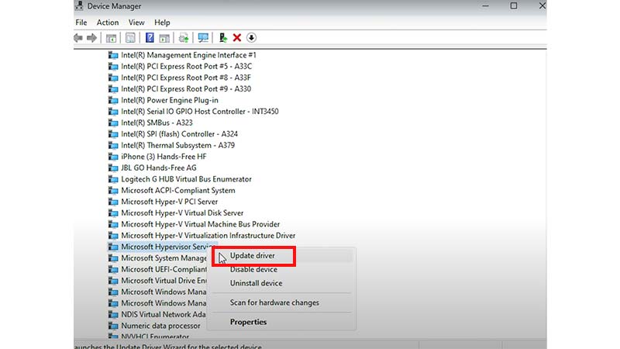620x349 pixels.
Task: Click the printer-shaped toolbar icon with green arrow
Action: pos(184,38)
